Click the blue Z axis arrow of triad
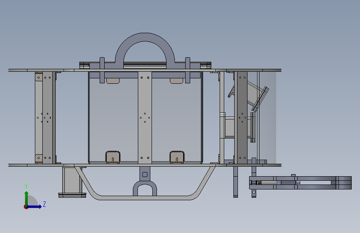 point(34,206)
